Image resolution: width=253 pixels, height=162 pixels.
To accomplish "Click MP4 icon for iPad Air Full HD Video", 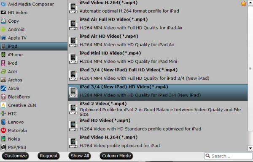I will coord(73,25).
